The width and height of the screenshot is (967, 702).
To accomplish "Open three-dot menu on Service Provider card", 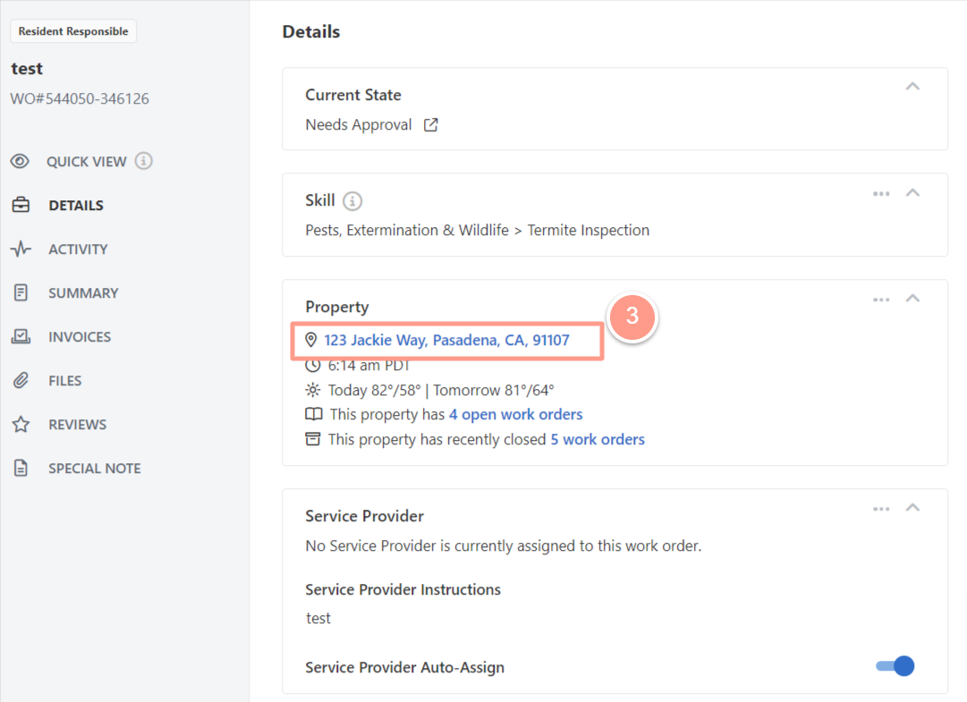I will (x=881, y=509).
